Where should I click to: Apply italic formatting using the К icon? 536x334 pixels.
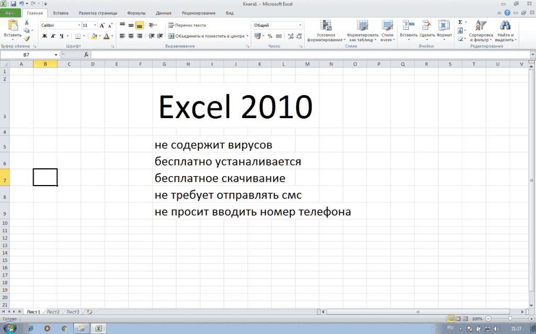click(x=53, y=36)
